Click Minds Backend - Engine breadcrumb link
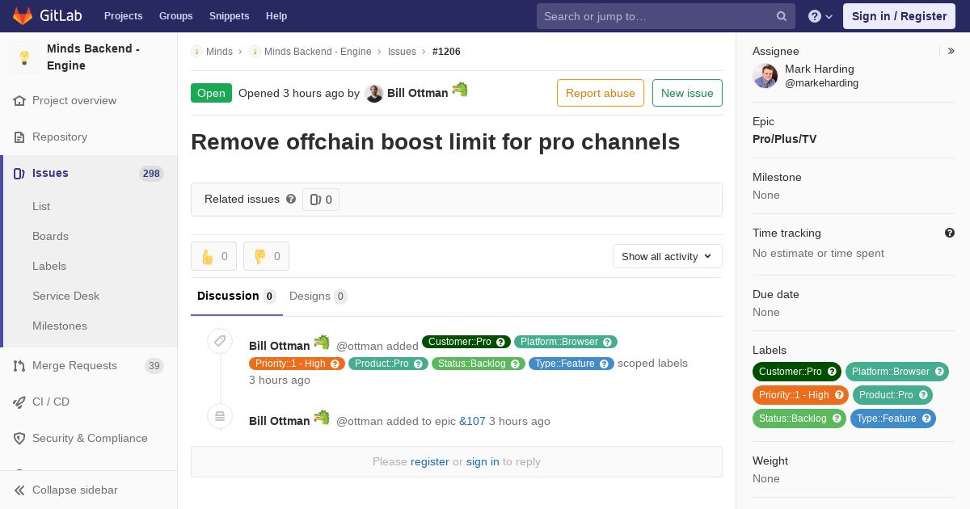 318,52
